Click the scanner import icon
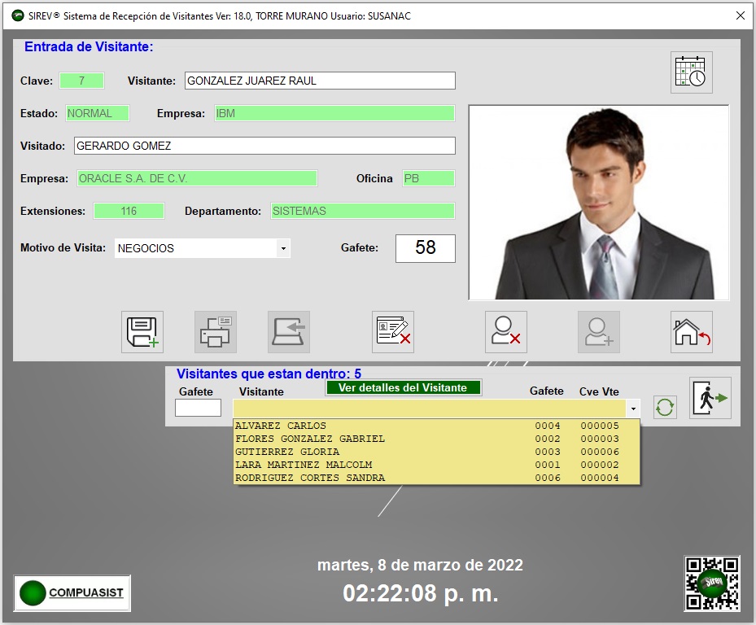 tap(289, 332)
